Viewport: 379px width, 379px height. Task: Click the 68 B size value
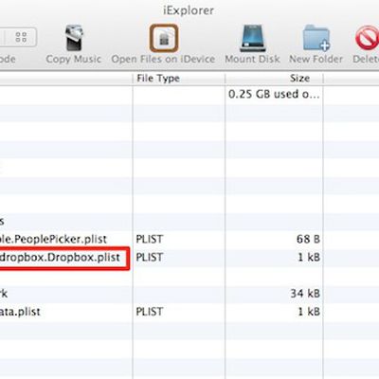(308, 239)
